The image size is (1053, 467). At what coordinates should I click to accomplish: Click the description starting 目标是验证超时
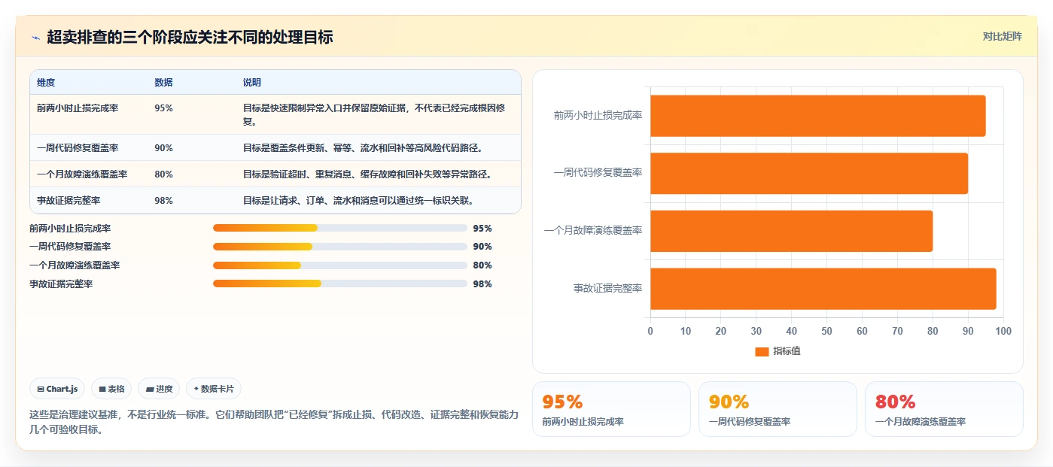pos(367,174)
